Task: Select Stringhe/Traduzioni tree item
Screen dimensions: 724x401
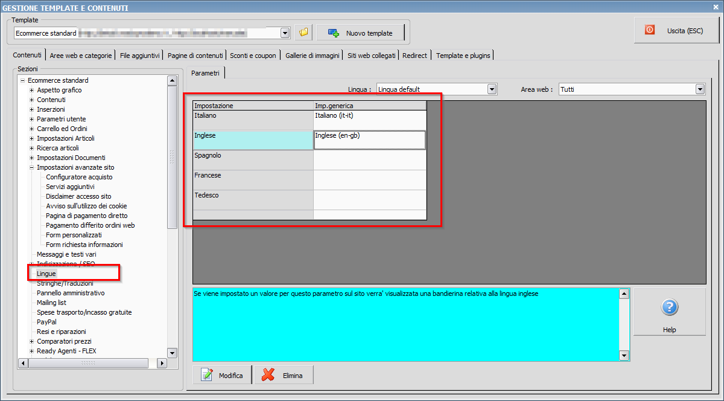Action: click(x=65, y=283)
